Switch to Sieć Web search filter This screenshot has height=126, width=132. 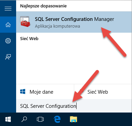pyautogui.click(x=103, y=92)
